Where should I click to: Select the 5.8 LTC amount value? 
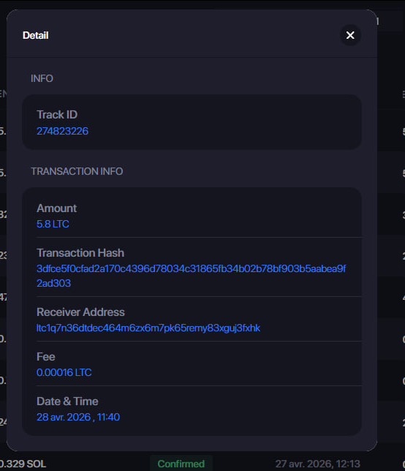click(53, 224)
